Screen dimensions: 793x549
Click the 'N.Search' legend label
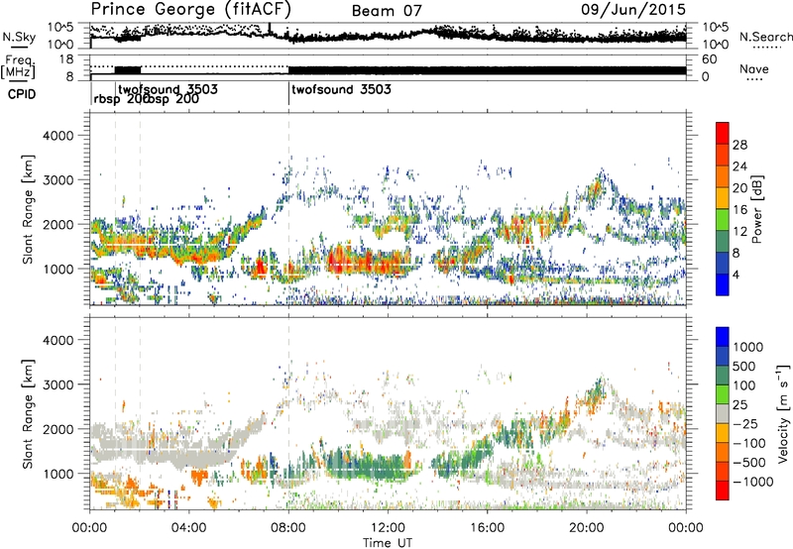coord(765,37)
